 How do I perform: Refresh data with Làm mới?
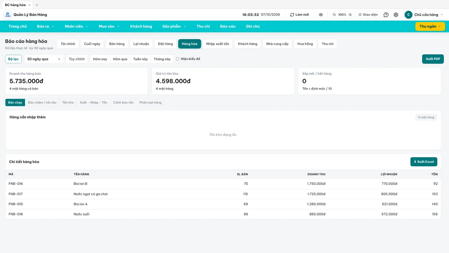coord(300,15)
